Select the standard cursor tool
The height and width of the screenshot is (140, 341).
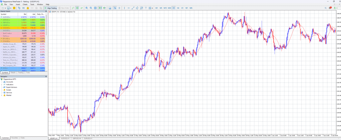(x=115, y=8)
